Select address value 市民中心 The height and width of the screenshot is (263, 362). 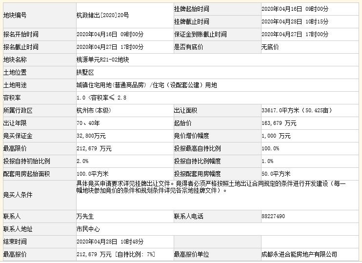tap(88, 229)
